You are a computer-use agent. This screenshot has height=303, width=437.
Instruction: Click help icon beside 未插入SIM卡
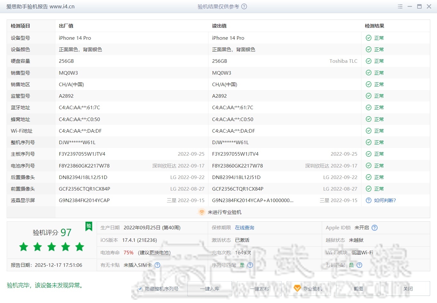(x=157, y=265)
